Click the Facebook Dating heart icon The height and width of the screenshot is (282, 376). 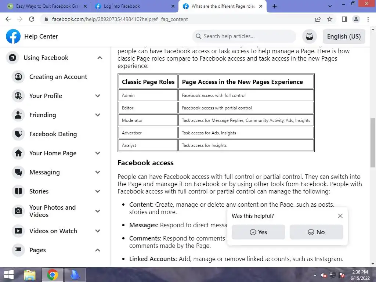click(18, 134)
